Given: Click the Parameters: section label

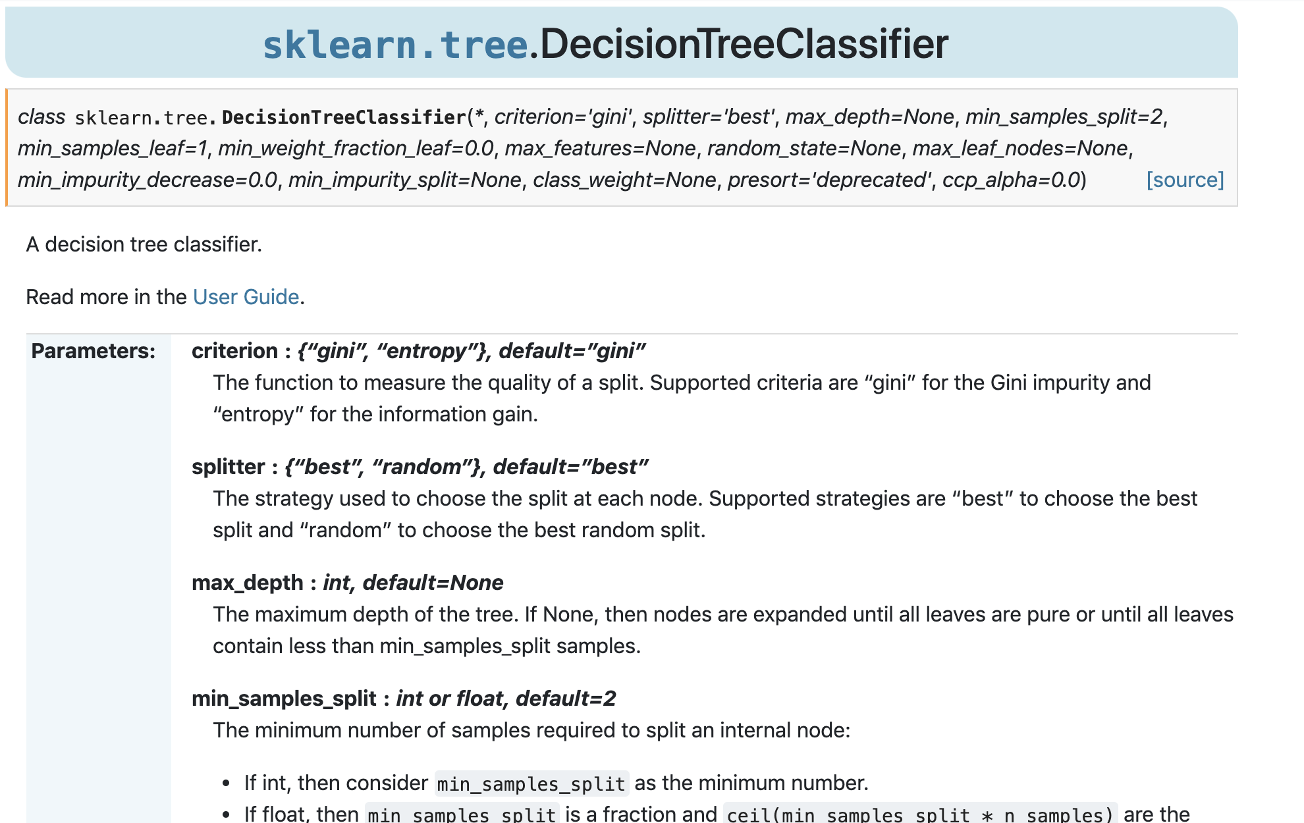Looking at the screenshot, I should [94, 351].
